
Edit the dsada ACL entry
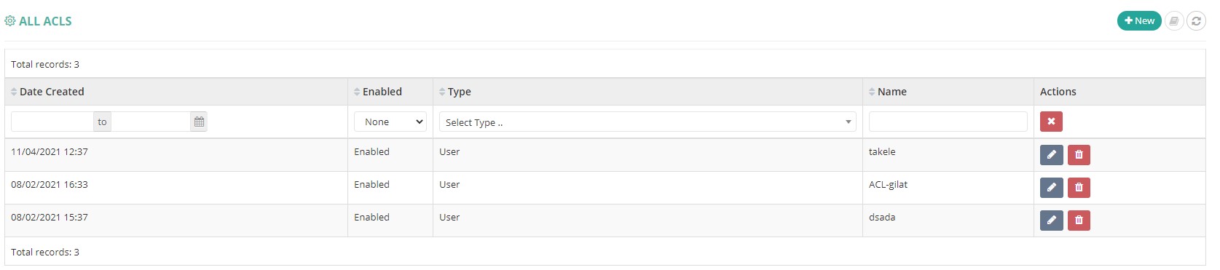pyautogui.click(x=1051, y=220)
